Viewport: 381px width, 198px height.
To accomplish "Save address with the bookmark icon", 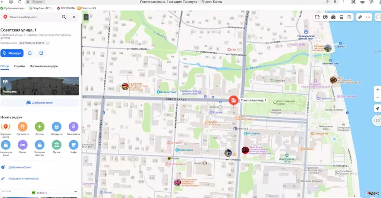I will [30, 53].
